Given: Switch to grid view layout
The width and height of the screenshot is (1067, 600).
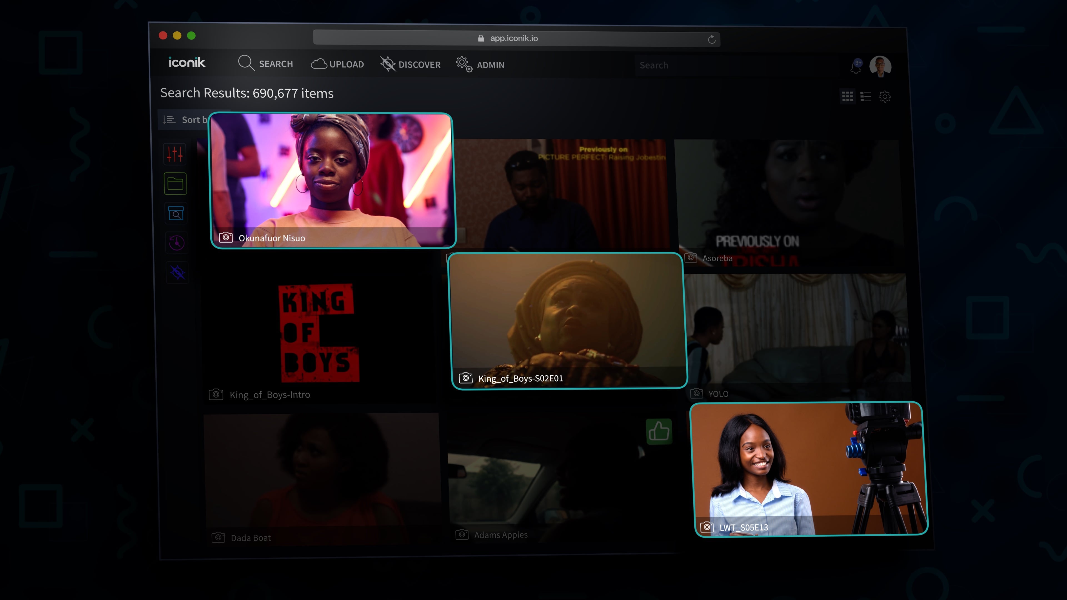Looking at the screenshot, I should [x=847, y=96].
